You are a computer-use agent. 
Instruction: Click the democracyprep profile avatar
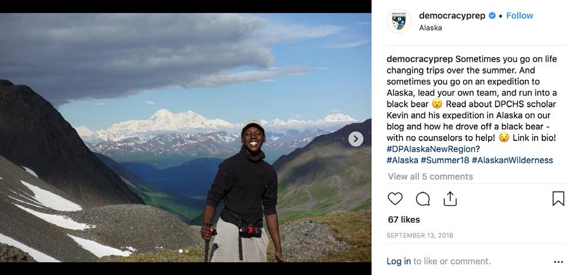(x=399, y=21)
